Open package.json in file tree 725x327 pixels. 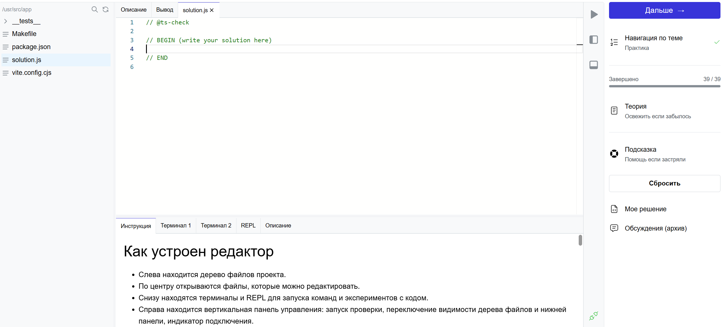click(31, 47)
